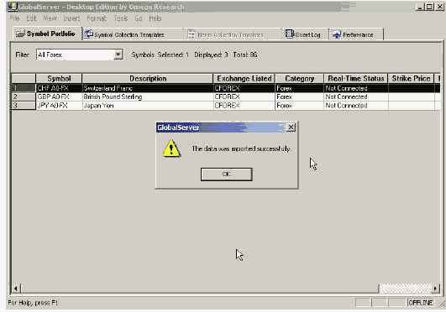446x312 pixels.
Task: Sort by Real-Time Status column header
Action: coord(356,79)
